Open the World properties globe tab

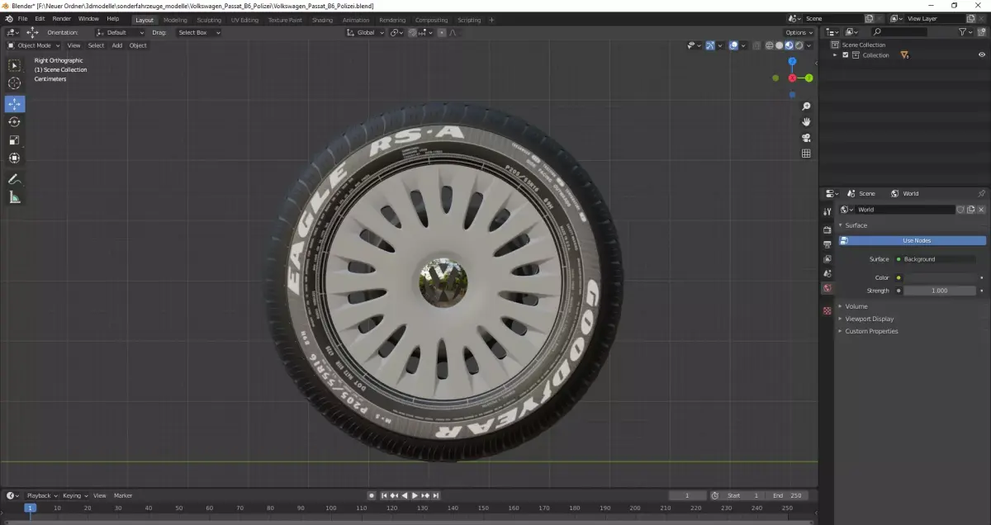(x=827, y=288)
